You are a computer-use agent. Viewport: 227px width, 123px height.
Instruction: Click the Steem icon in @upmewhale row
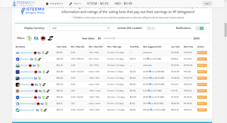tap(35, 78)
